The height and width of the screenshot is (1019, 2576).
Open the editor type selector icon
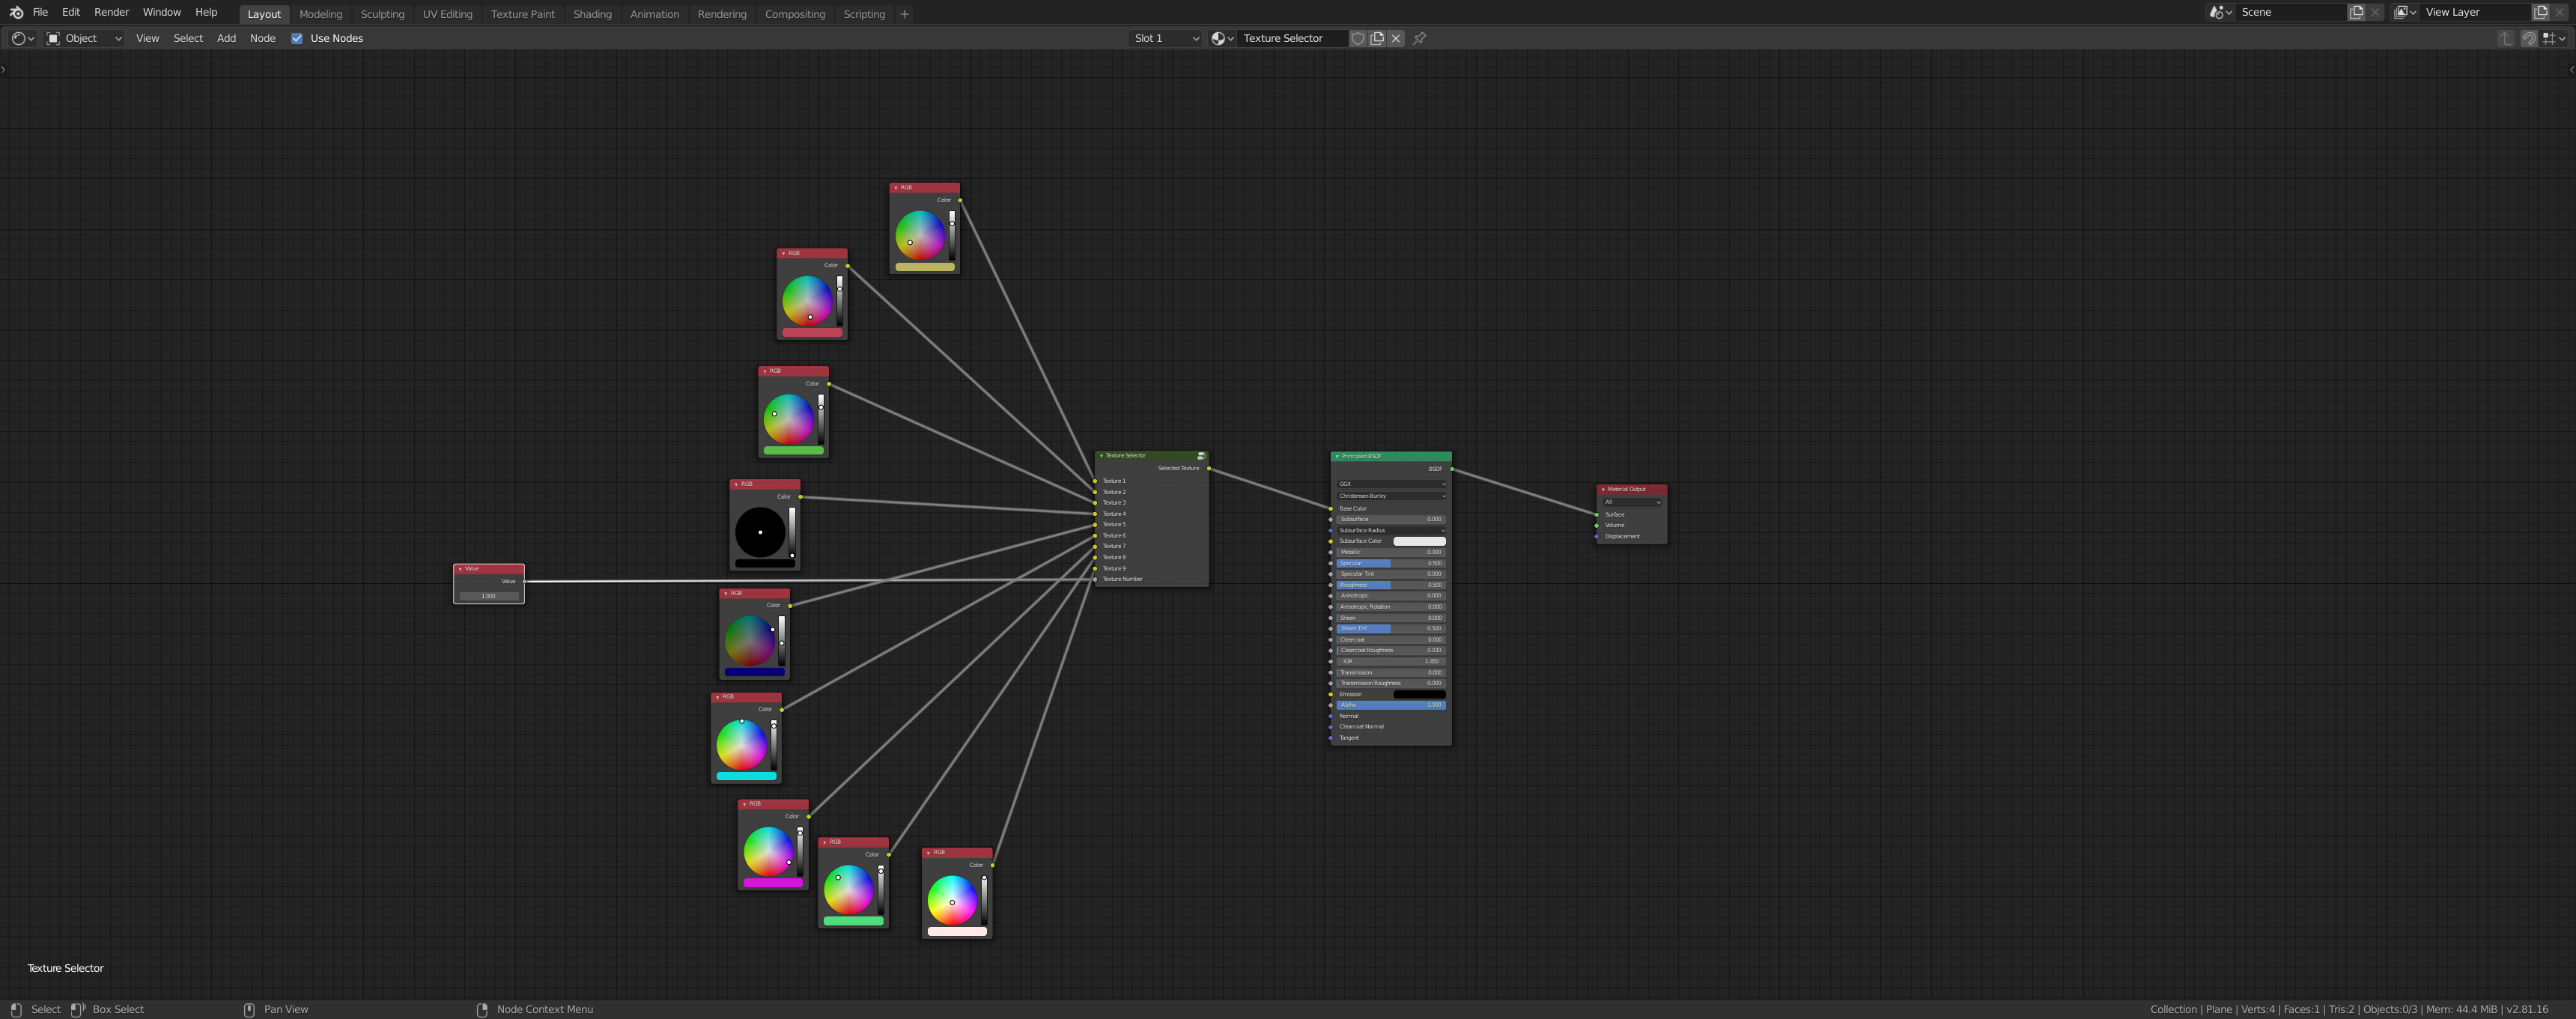pyautogui.click(x=22, y=38)
